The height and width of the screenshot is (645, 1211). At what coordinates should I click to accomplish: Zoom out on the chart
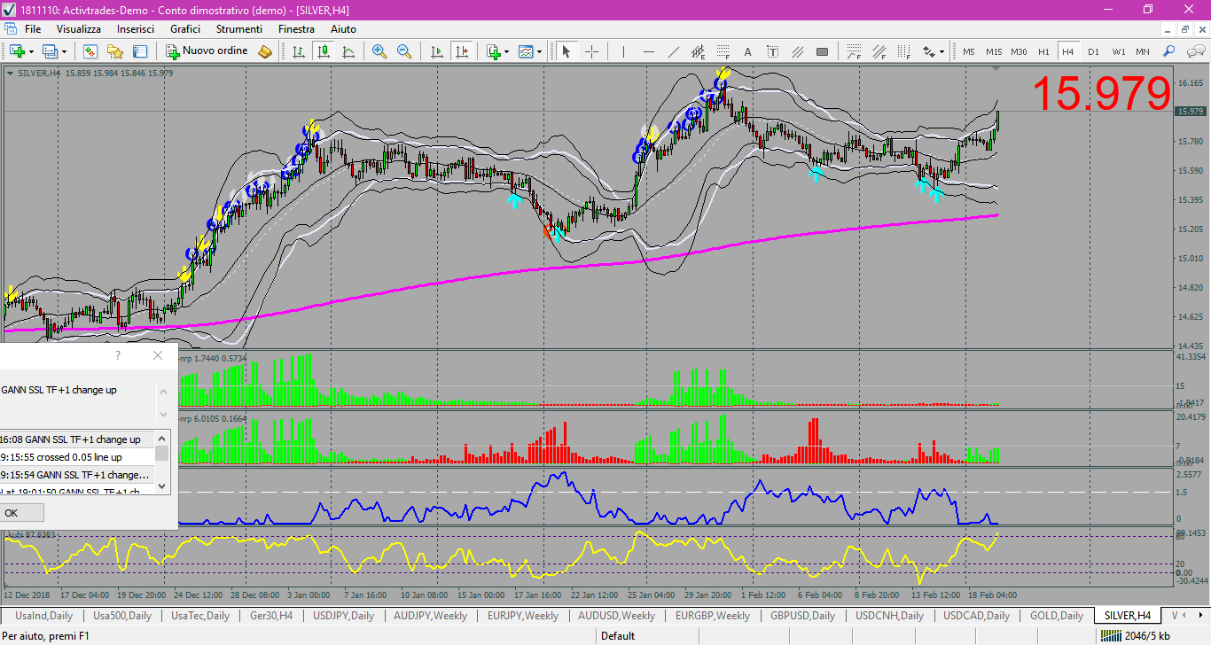click(x=404, y=51)
